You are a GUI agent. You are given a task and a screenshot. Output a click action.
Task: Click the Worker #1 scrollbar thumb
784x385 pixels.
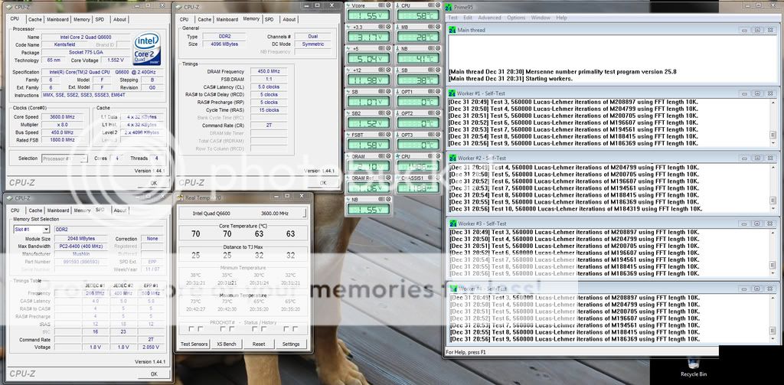tap(773, 135)
